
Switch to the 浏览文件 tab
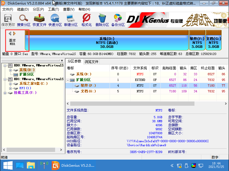91,62
